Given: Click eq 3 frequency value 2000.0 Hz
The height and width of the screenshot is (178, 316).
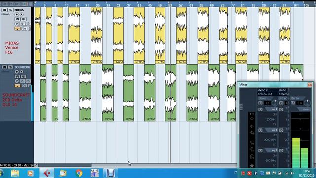Looking at the screenshot, I should (x=270, y=140).
